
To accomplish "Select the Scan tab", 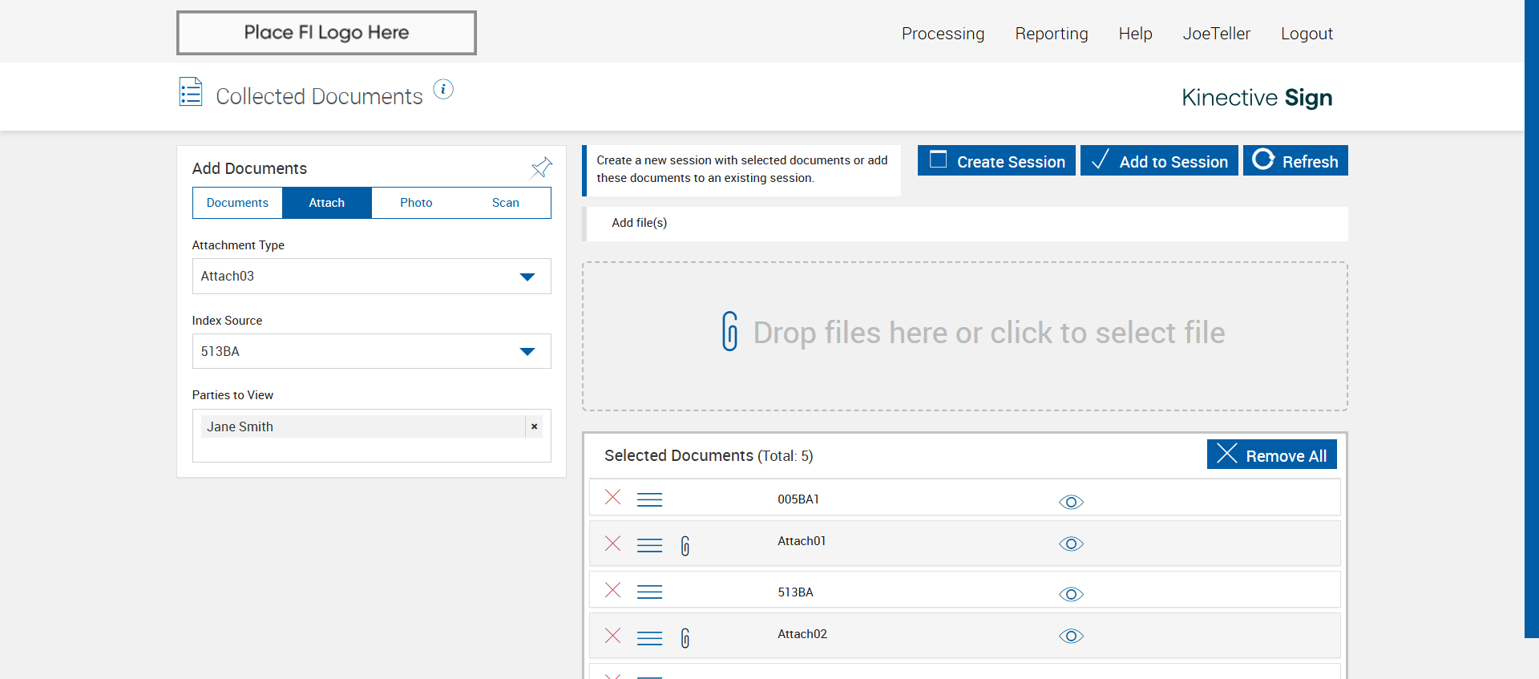I will click(505, 203).
